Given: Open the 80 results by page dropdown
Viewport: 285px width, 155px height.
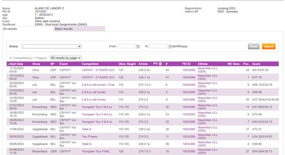Looking at the screenshot, I should click(66, 58).
